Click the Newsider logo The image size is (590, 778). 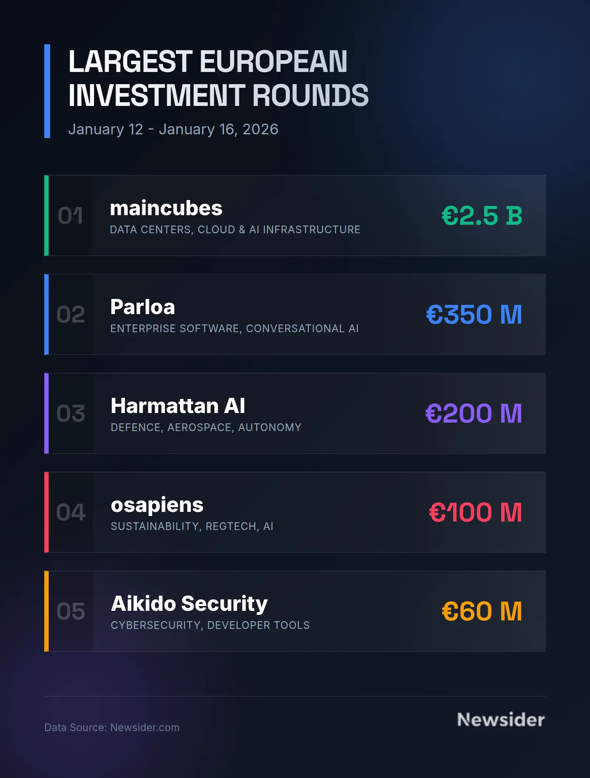(500, 720)
